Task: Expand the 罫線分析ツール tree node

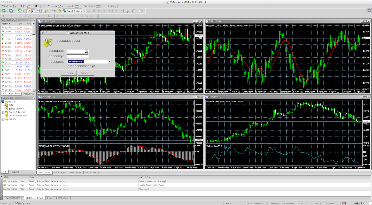Action: click(3, 109)
